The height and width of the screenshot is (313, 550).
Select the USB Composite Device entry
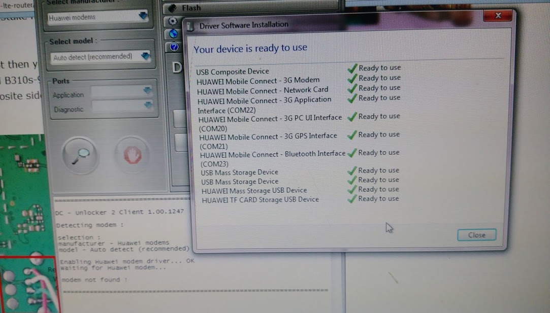[233, 72]
